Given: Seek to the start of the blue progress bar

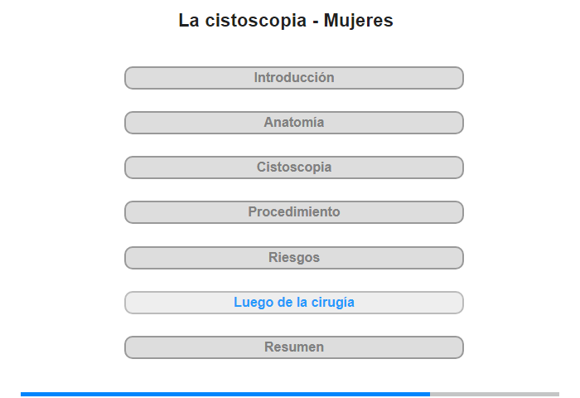Looking at the screenshot, I should [x=22, y=395].
